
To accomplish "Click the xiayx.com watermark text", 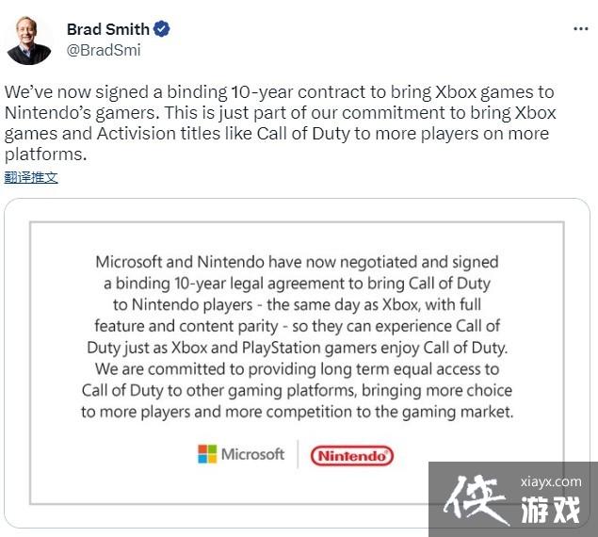I will 551,481.
